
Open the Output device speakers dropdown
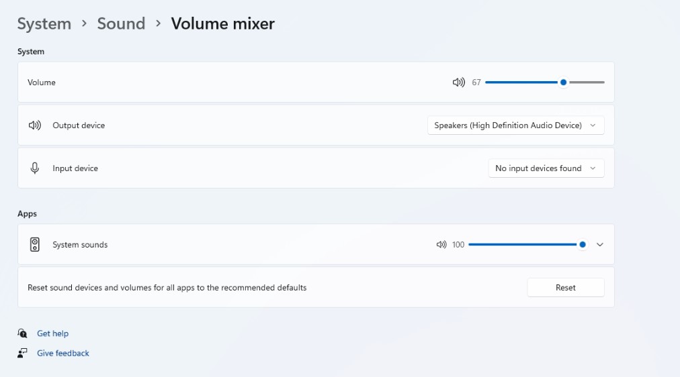pos(515,125)
